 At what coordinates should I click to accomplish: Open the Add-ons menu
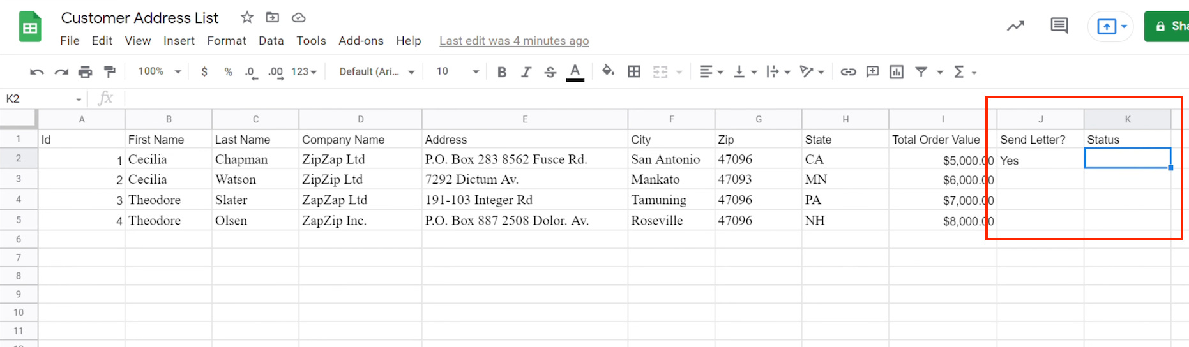point(361,41)
